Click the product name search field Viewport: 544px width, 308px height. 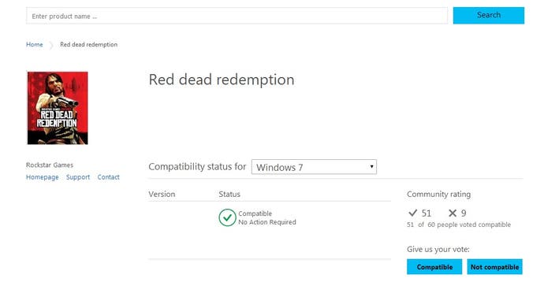click(237, 16)
